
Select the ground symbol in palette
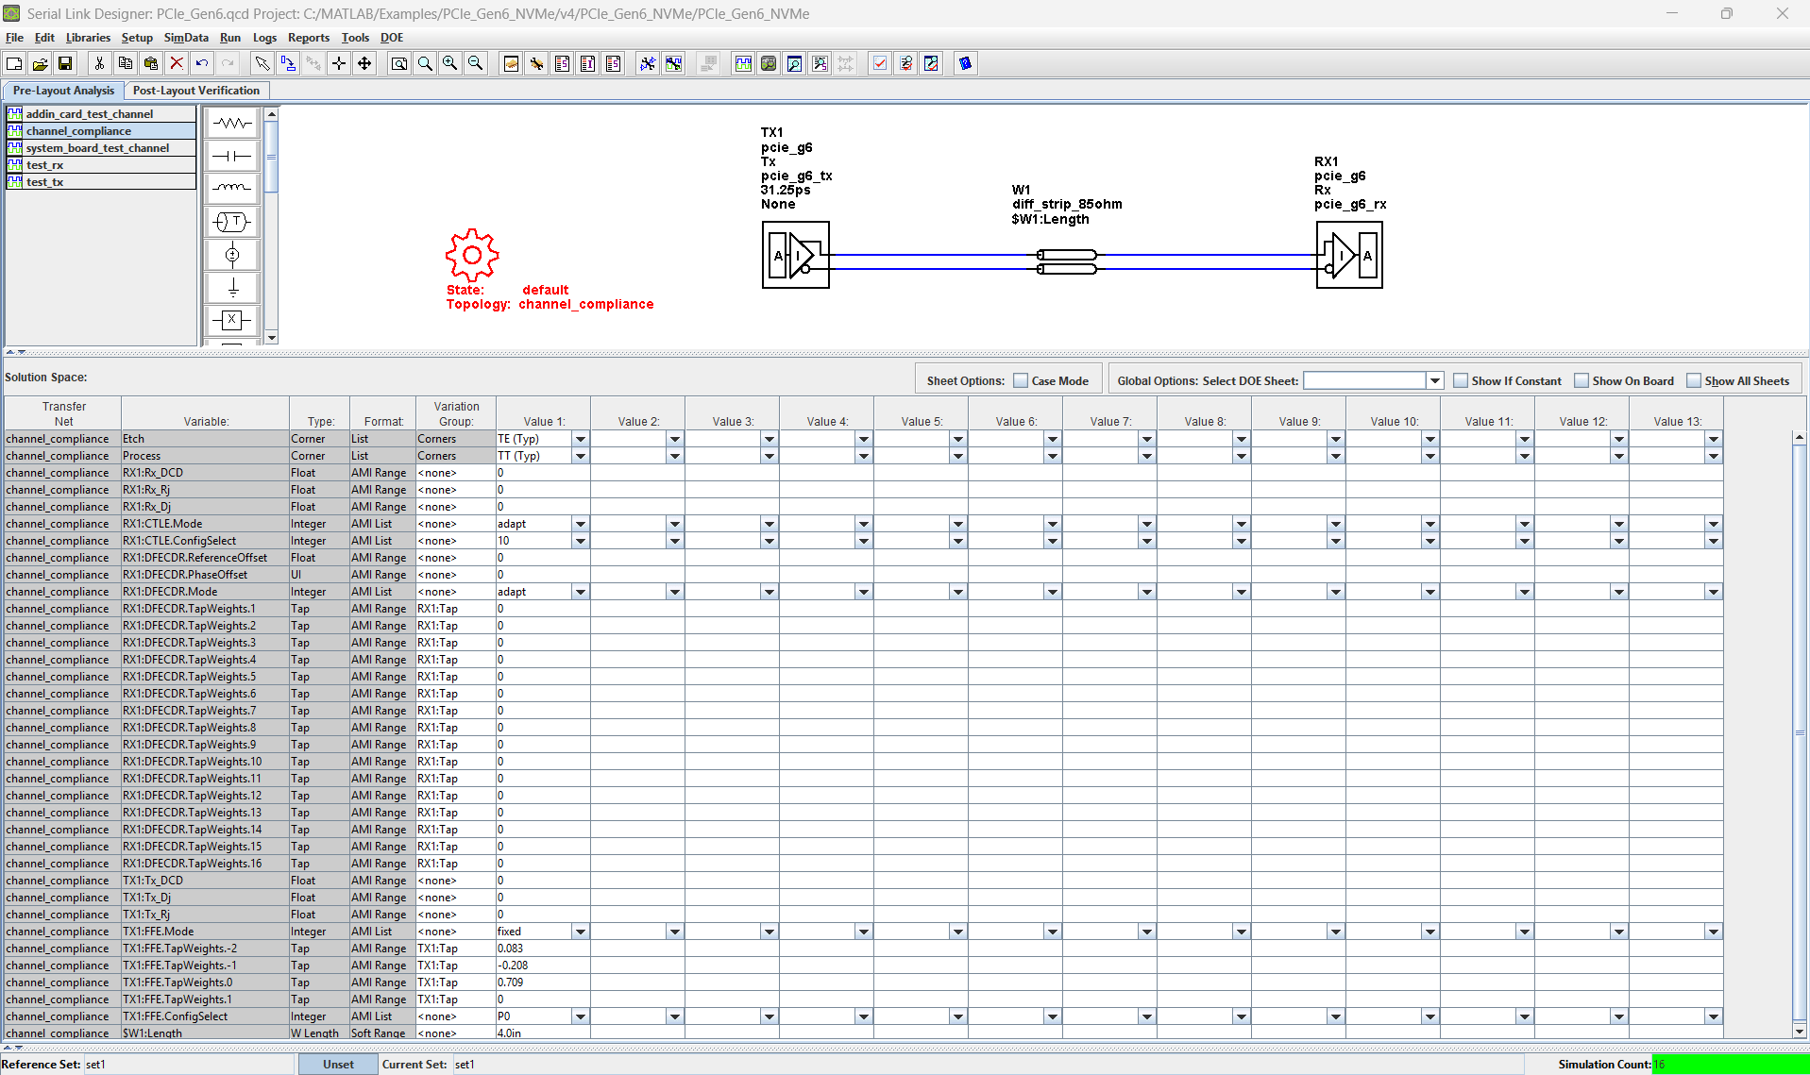232,287
